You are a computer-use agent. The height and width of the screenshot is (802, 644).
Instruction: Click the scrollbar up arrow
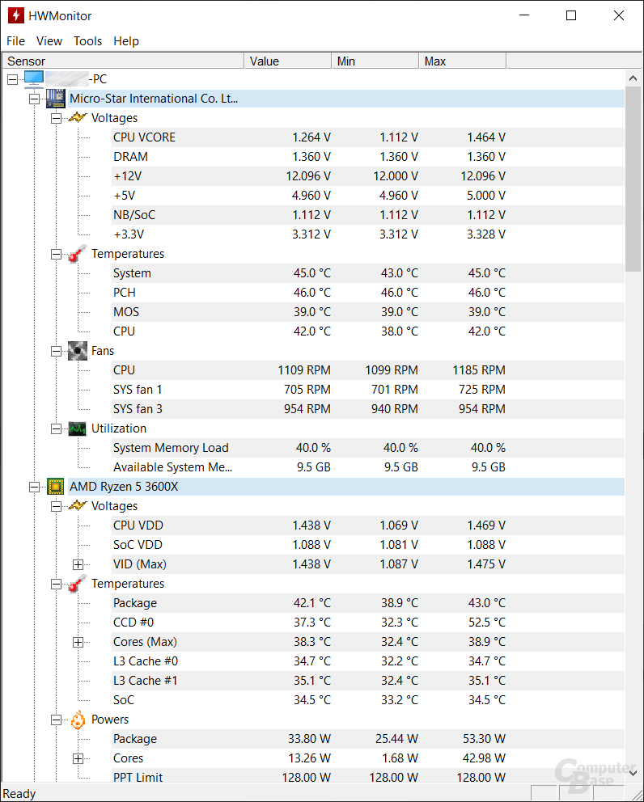click(633, 78)
